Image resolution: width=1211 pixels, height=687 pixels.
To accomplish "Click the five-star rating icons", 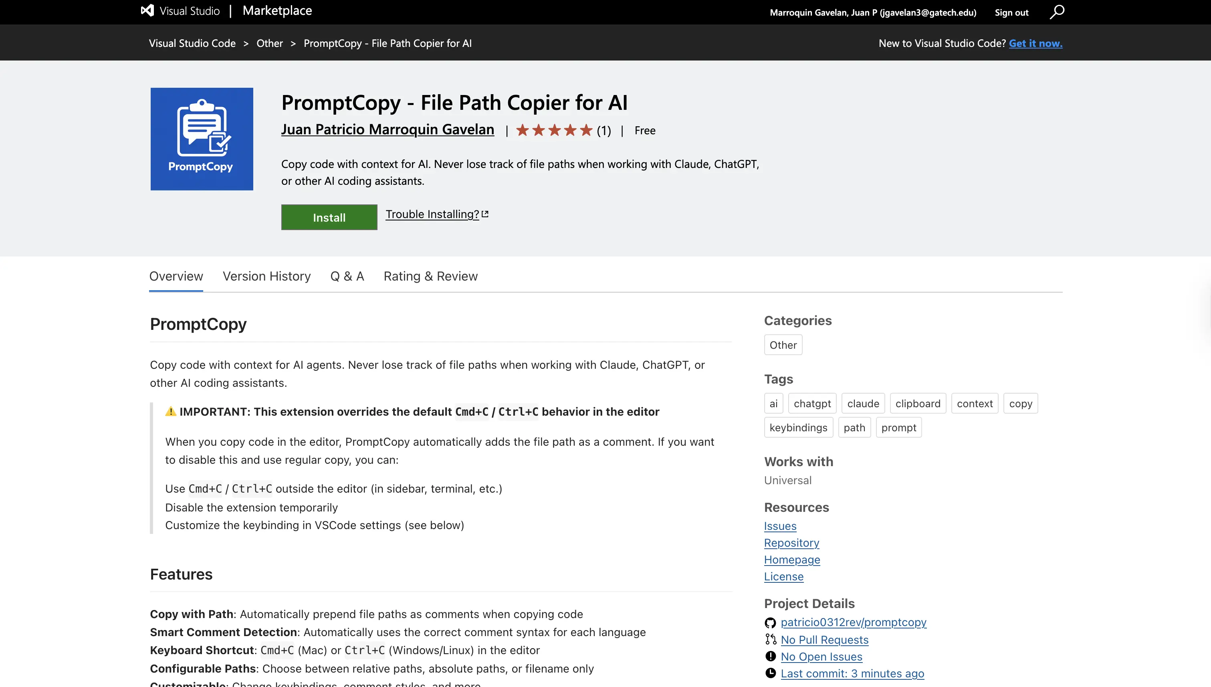I will pyautogui.click(x=554, y=130).
